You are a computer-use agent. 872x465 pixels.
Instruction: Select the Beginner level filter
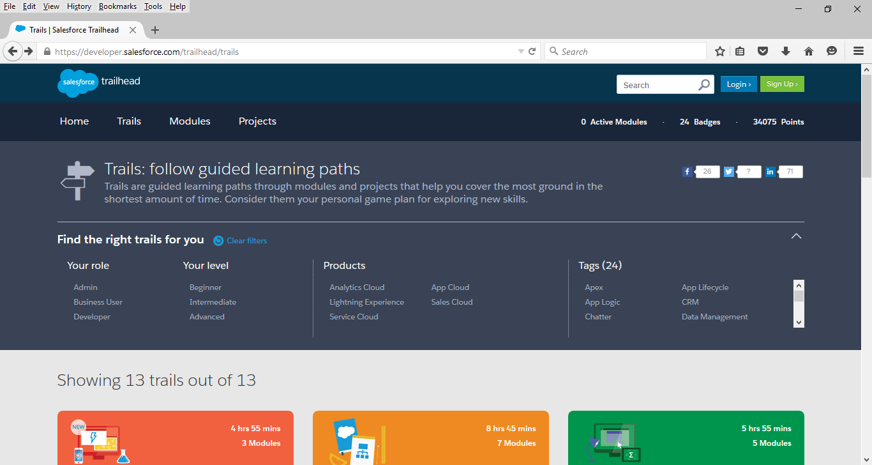(206, 287)
